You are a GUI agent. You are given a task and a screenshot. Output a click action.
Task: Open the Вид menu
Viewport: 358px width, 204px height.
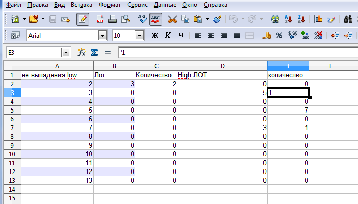click(59, 5)
